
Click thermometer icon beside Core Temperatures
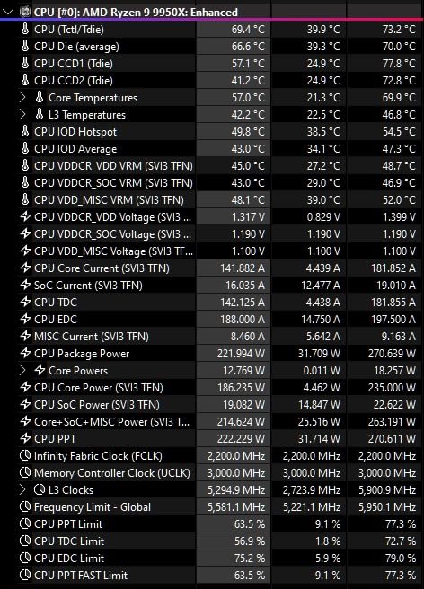40,97
